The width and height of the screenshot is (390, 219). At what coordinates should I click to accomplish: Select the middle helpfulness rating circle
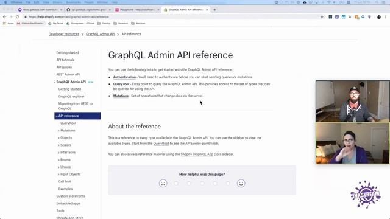(202, 183)
